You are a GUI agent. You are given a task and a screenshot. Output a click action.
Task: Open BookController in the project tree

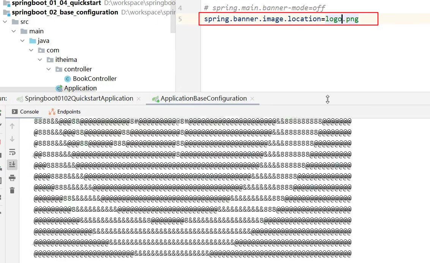(x=95, y=79)
